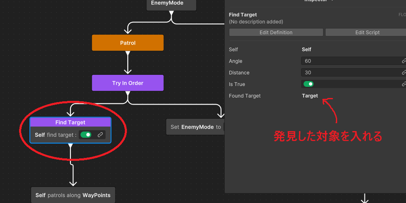This screenshot has width=406, height=203.
Task: Click the Angle label in inspector
Action: [x=236, y=61]
